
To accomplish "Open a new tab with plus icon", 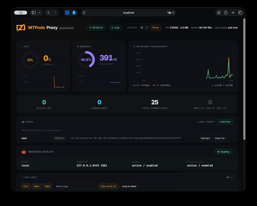I will [x=233, y=13].
